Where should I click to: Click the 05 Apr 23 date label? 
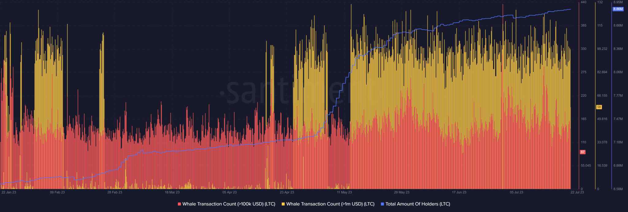click(230, 192)
